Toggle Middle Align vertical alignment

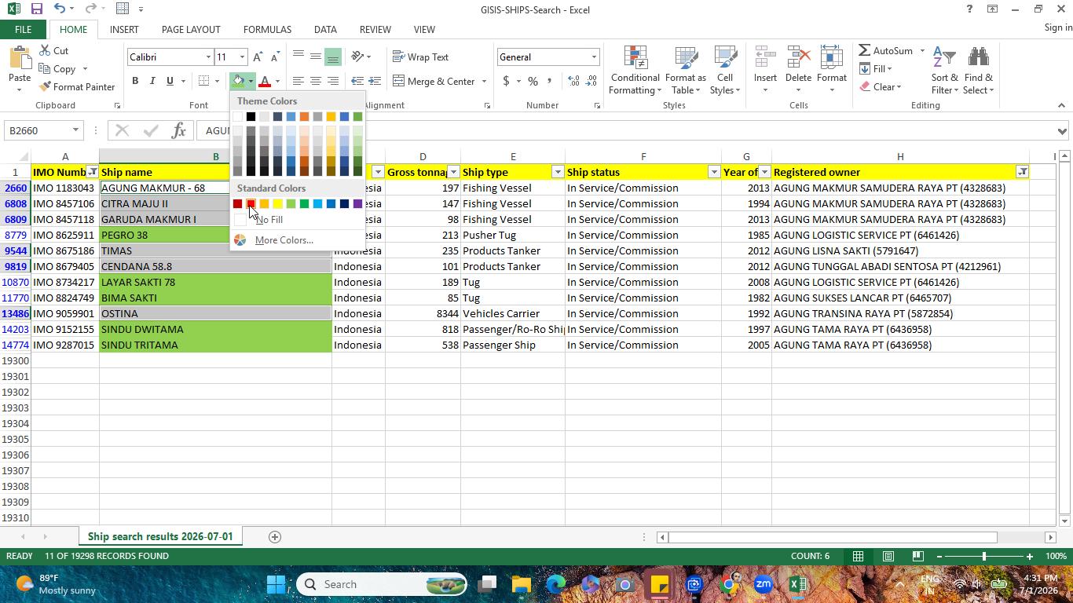coord(315,57)
